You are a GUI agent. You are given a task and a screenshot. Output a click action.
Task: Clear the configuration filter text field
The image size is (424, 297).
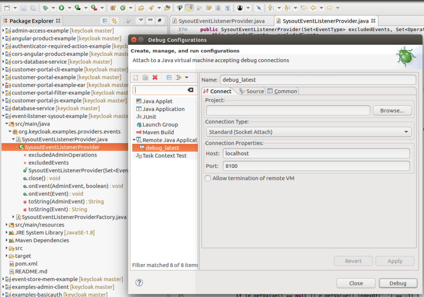click(x=190, y=90)
